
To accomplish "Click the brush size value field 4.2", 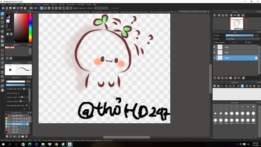I will click(x=28, y=81).
